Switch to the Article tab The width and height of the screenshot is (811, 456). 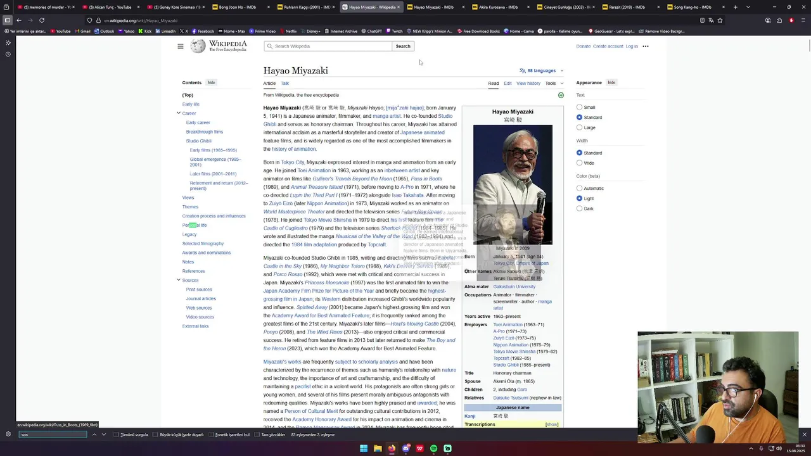[269, 83]
